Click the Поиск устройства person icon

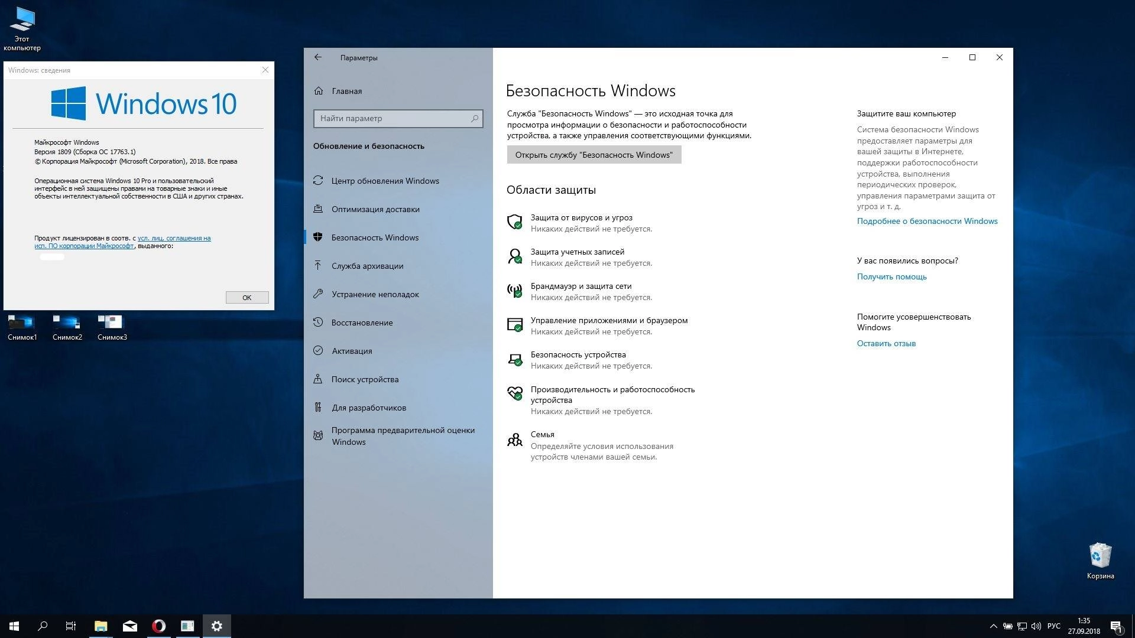318,379
